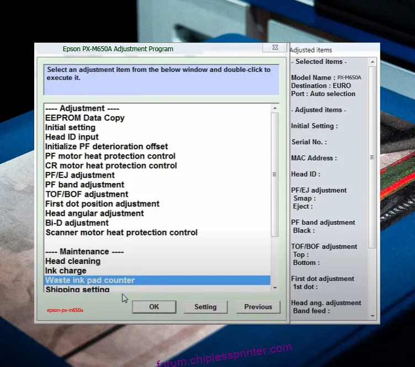The height and width of the screenshot is (367, 415).
Task: Choose First dot position adjustment
Action: click(x=102, y=204)
